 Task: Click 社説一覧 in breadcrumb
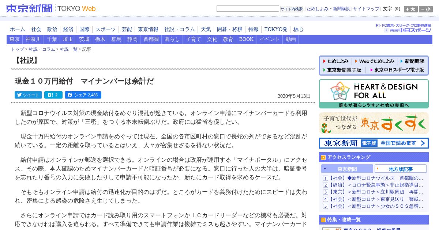click(69, 49)
